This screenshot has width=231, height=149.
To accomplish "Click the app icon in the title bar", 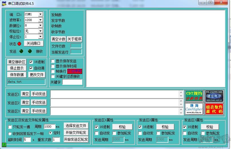I will [x=4, y=3].
